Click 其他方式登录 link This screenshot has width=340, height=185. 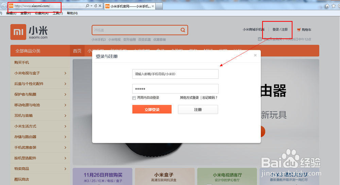(x=189, y=98)
